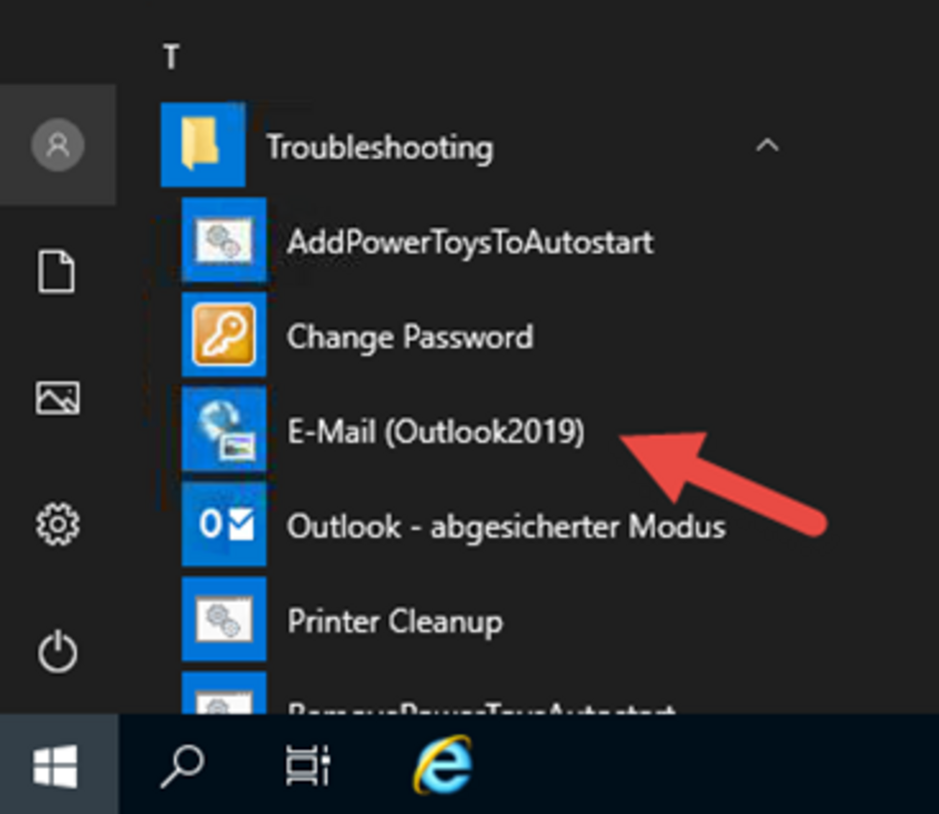Open Documents from Start sidebar
This screenshot has height=814, width=939.
point(57,272)
